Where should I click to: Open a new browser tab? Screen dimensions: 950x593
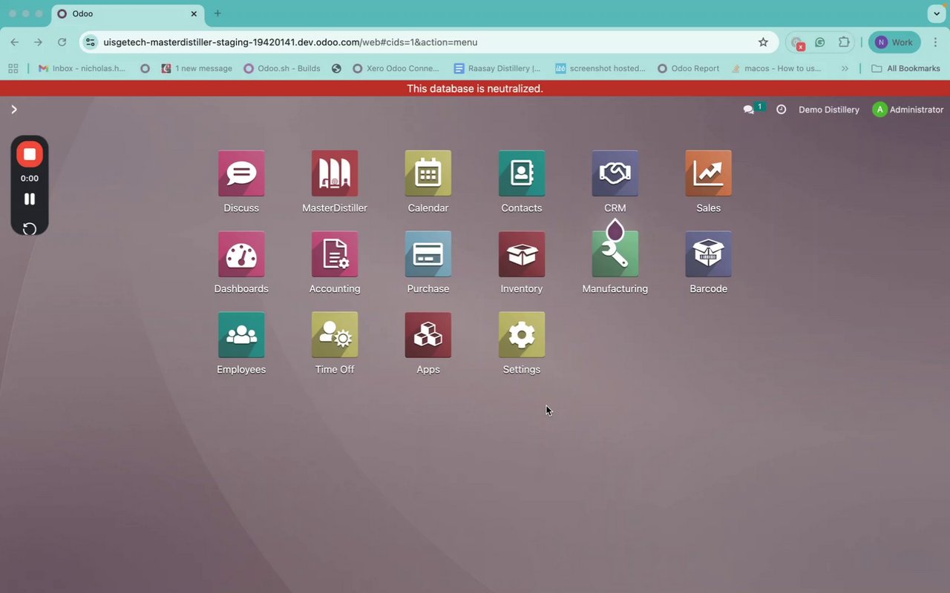pos(217,13)
